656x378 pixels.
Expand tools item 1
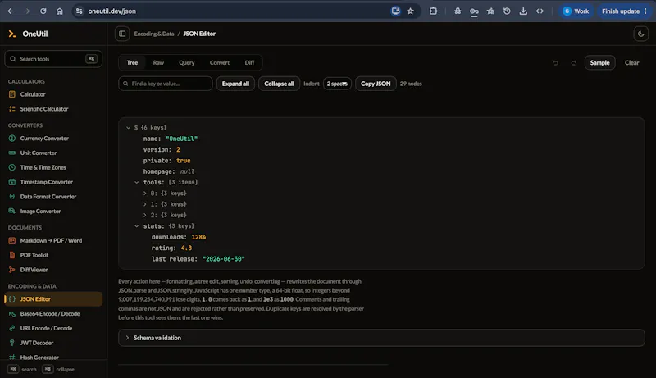(x=145, y=204)
